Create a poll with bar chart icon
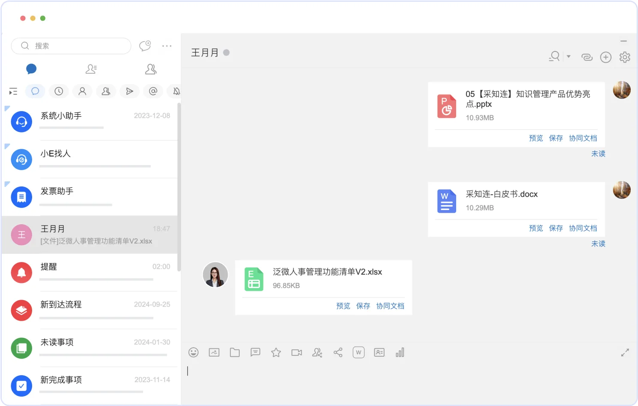The width and height of the screenshot is (638, 406). coord(400,352)
